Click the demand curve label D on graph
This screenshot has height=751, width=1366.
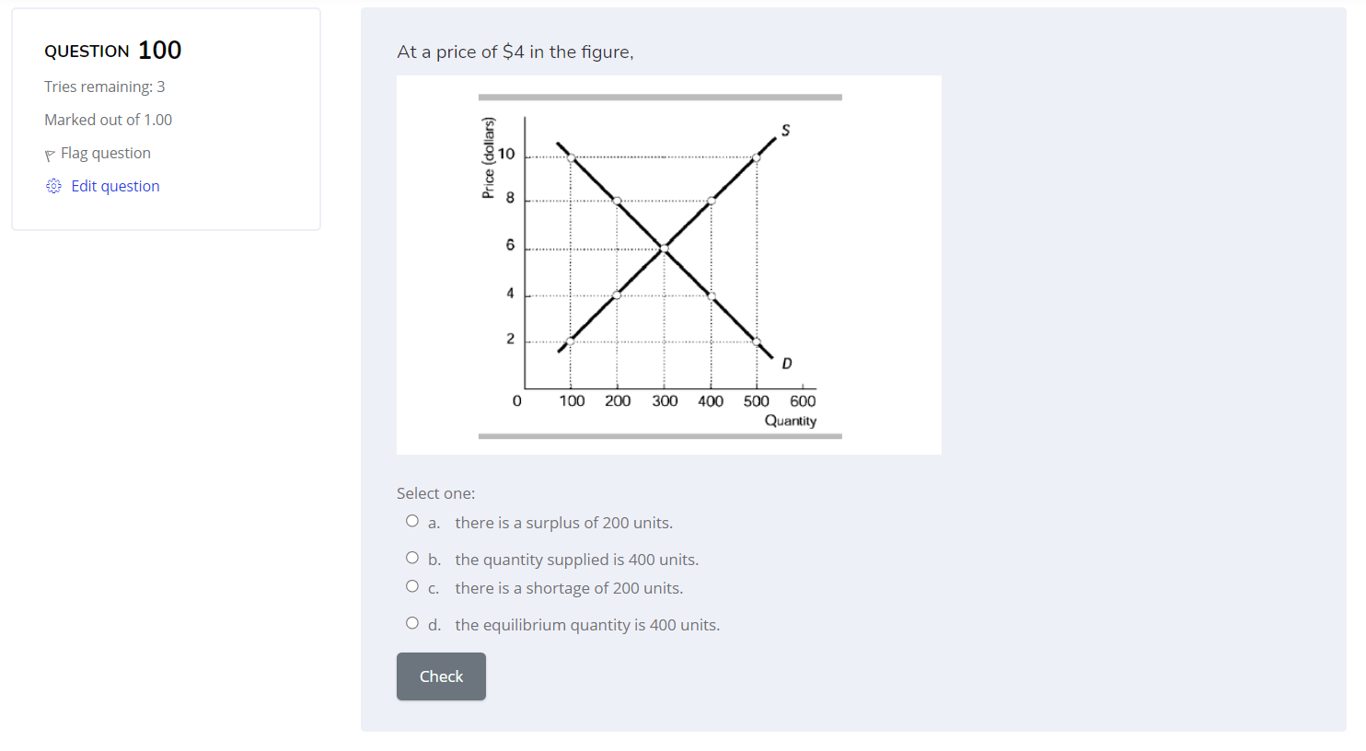pos(786,364)
